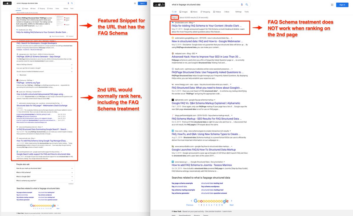
Task: Expand 'What is FAQPage Schema?' in left window
Action: (45, 64)
